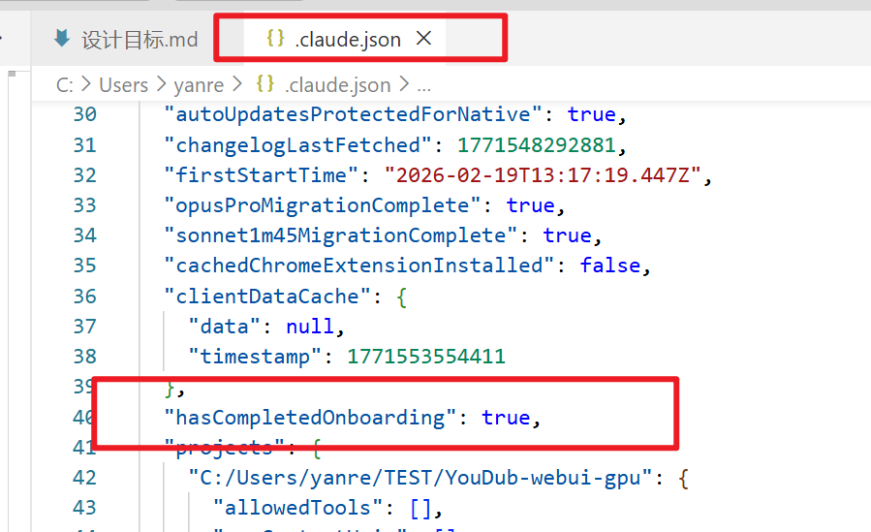Screen dimensions: 871x532
Task: Open the .claude.json breadcrumb segment
Action: 338,85
